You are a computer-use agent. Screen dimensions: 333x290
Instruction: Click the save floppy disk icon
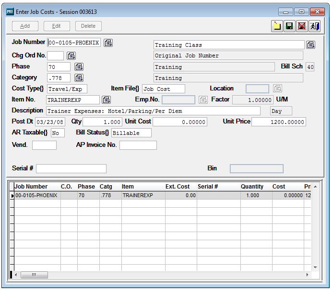pyautogui.click(x=289, y=26)
